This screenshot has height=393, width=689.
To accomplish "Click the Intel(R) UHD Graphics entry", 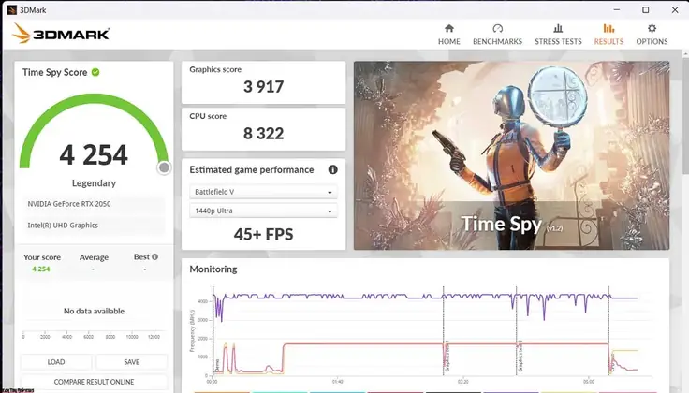I will pyautogui.click(x=94, y=226).
